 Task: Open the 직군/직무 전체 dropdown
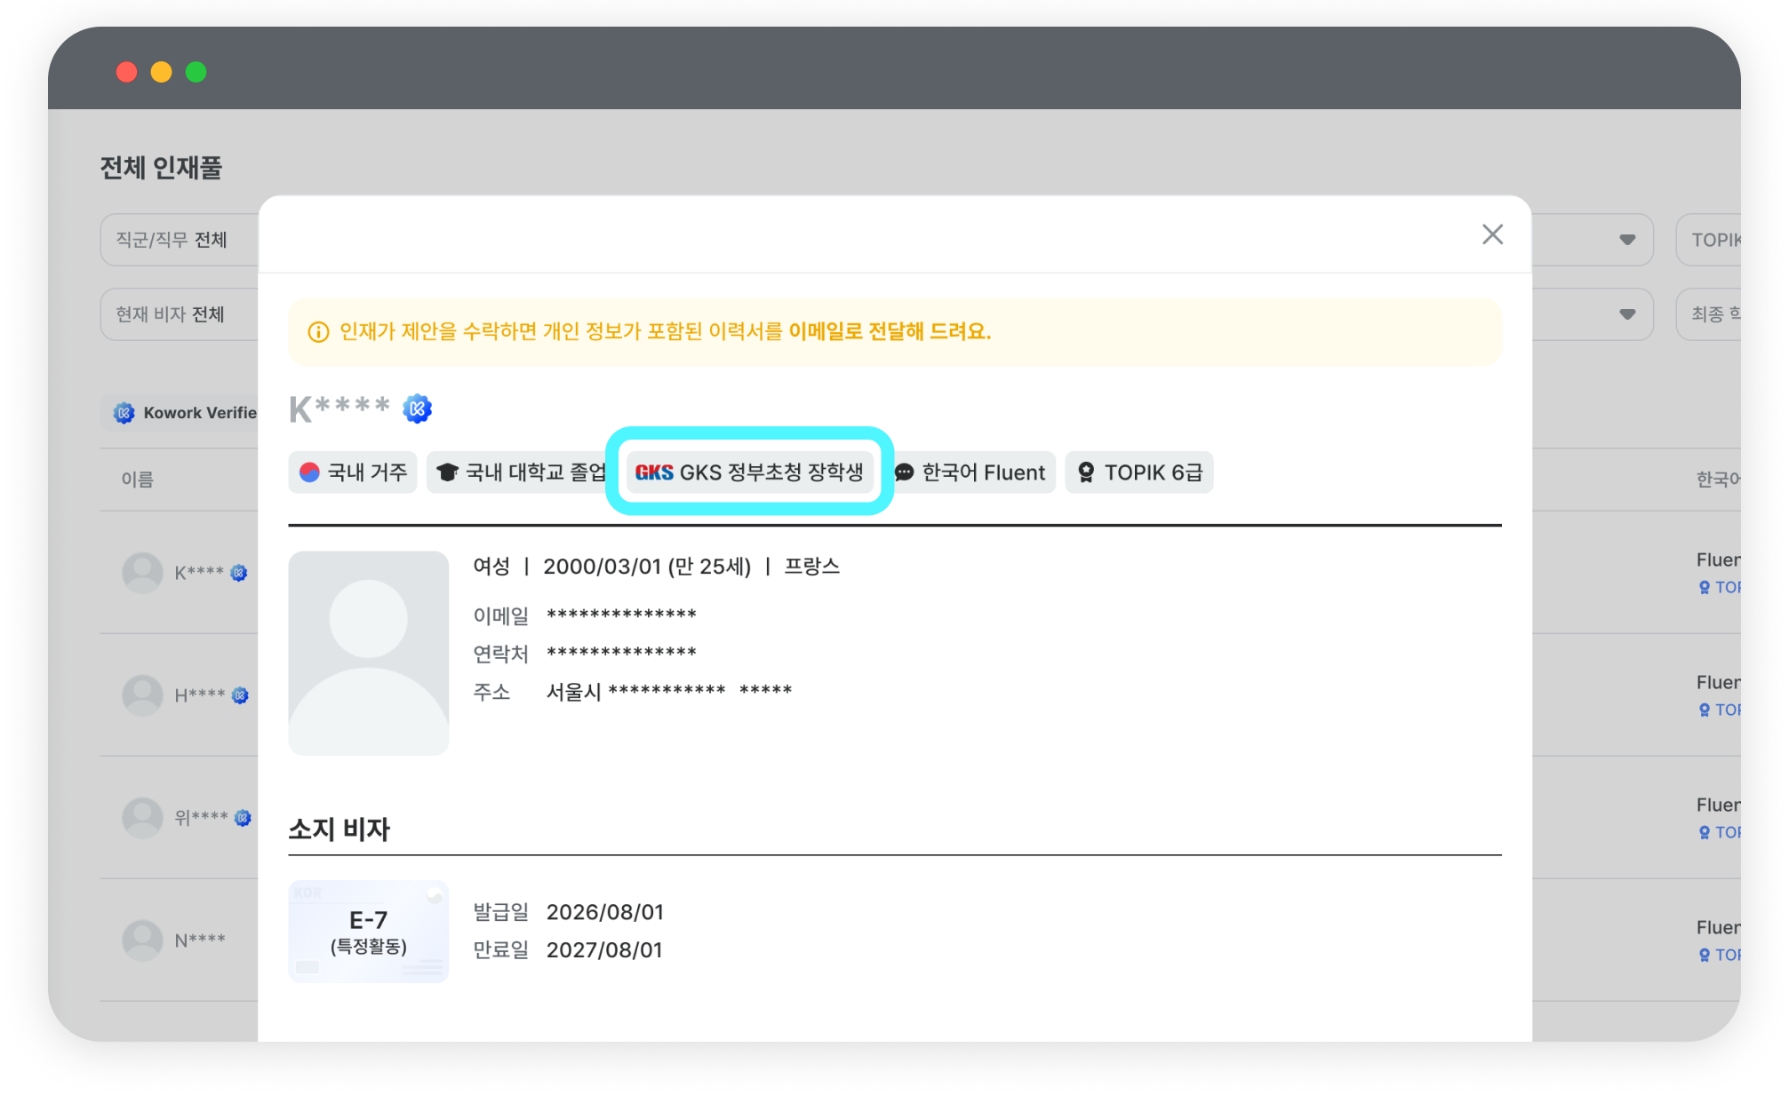pos(180,240)
